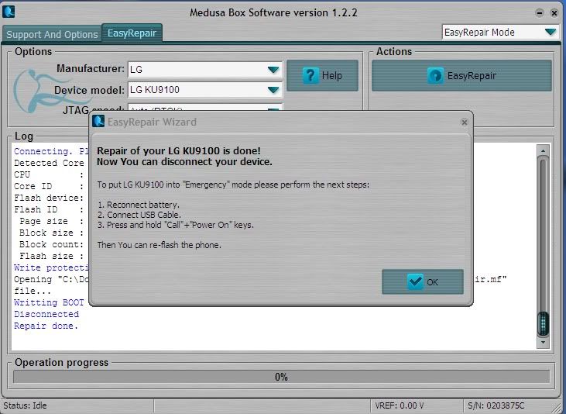Click 'Status: Idle' in status bar

(25, 405)
